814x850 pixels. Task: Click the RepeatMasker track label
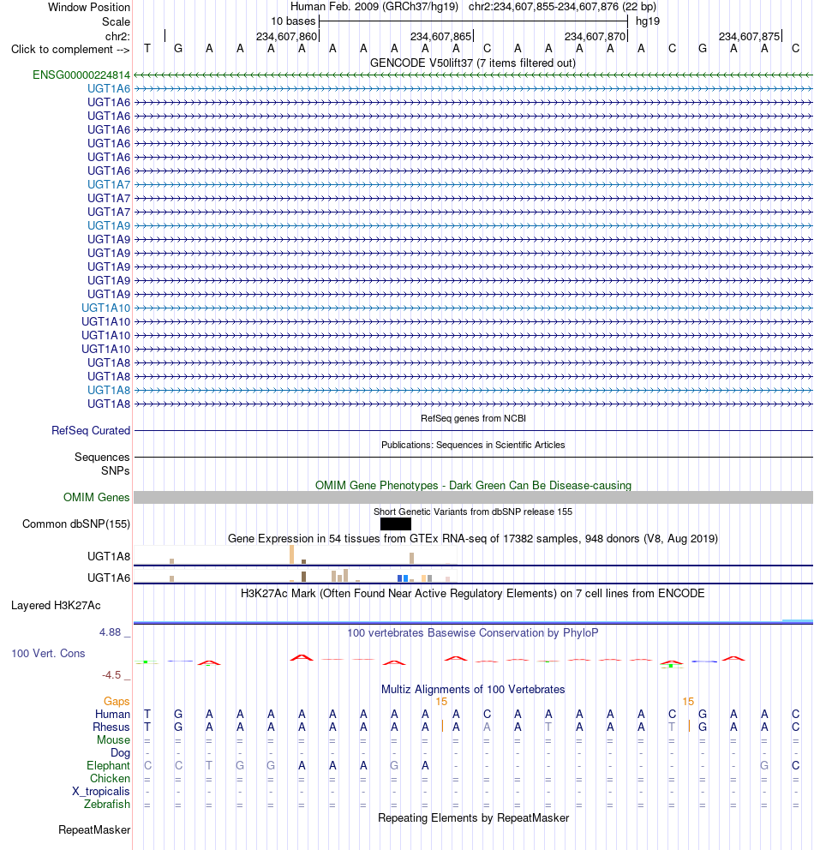94,830
